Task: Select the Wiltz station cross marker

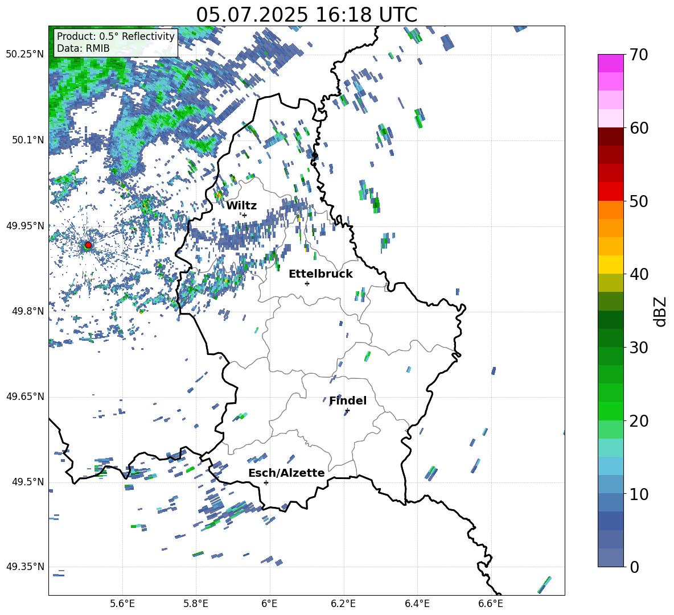Action: coord(245,215)
